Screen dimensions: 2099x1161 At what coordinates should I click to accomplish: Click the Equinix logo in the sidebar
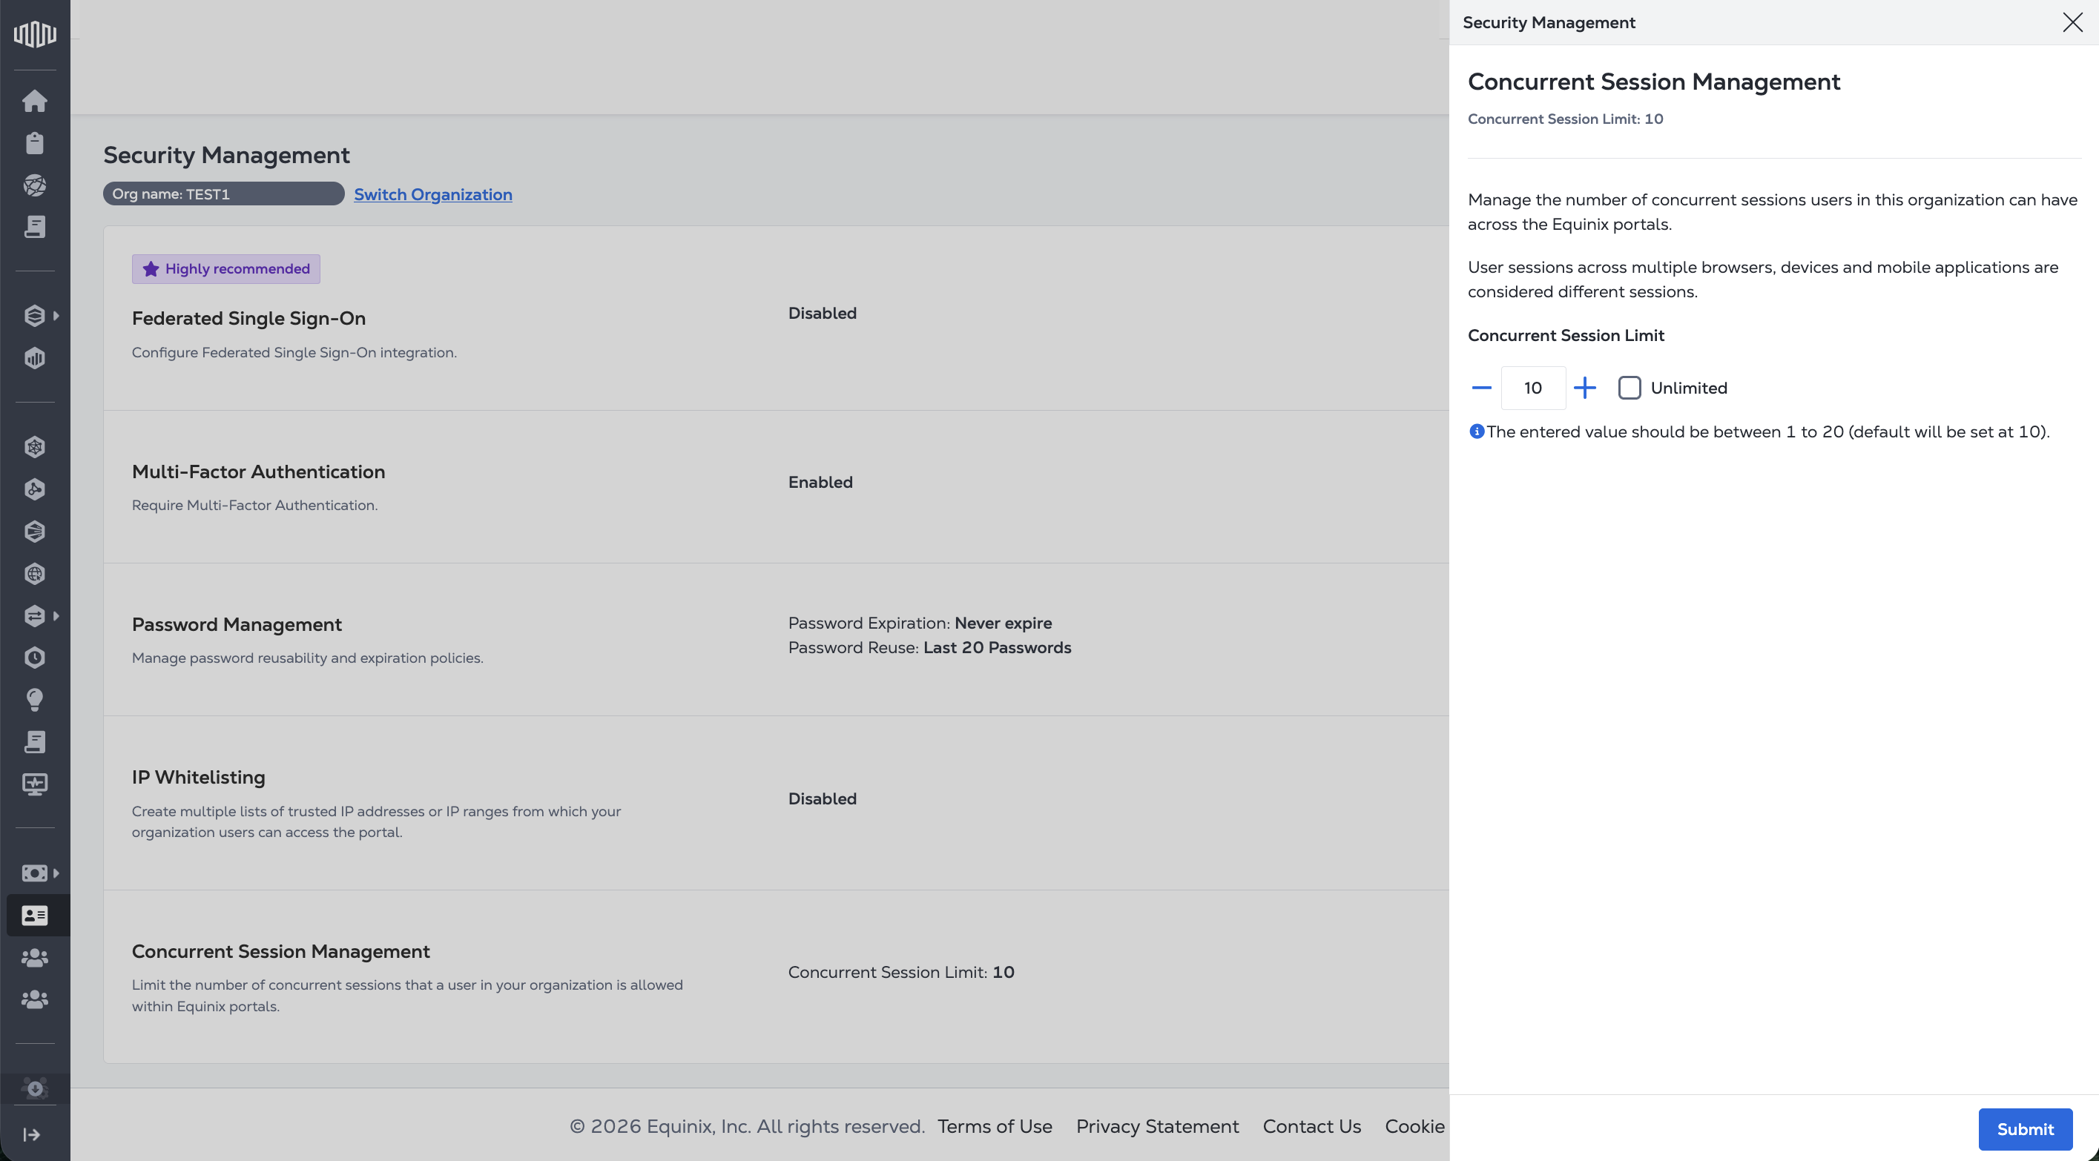pos(35,33)
